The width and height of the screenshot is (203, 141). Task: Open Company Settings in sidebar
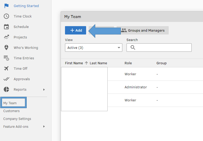[17, 119]
